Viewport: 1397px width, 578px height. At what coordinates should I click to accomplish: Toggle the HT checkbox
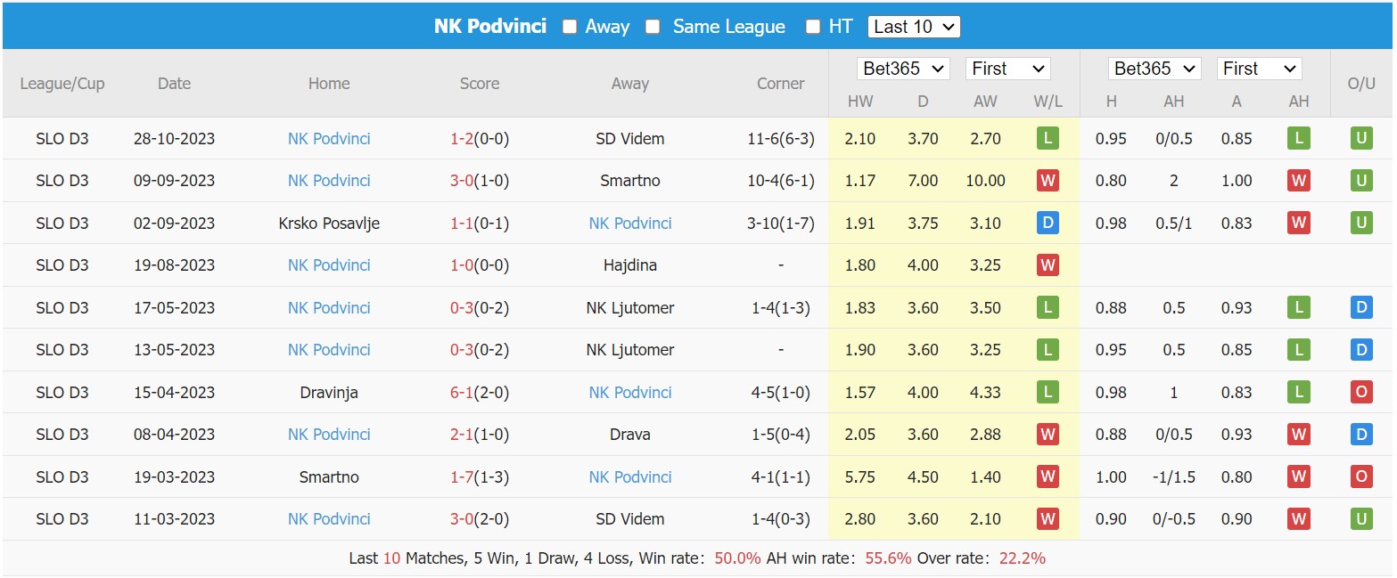point(812,27)
